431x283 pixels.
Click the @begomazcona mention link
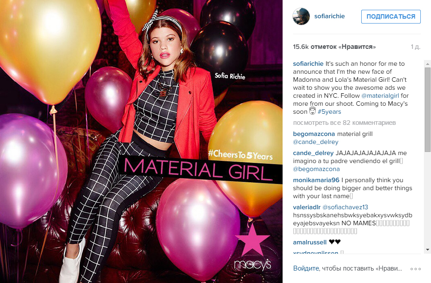(x=316, y=169)
